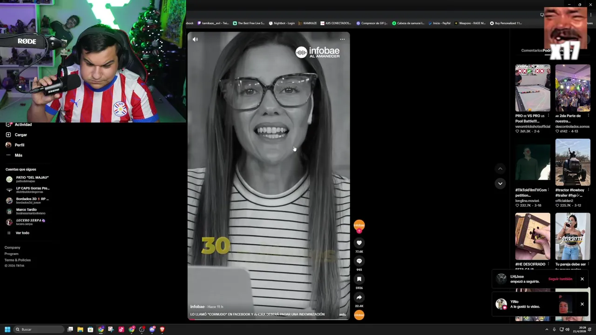Show hidden system tray icons
Image resolution: width=596 pixels, height=335 pixels.
coord(547,329)
